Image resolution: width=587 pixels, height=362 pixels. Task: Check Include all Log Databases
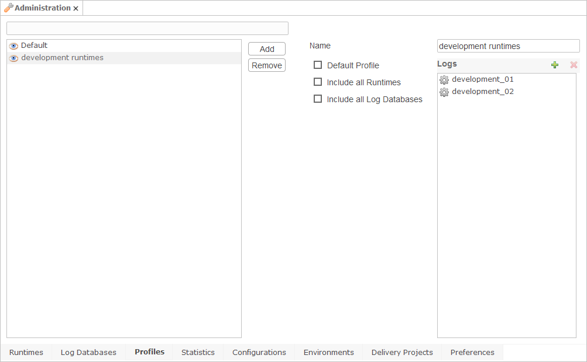[x=318, y=99]
